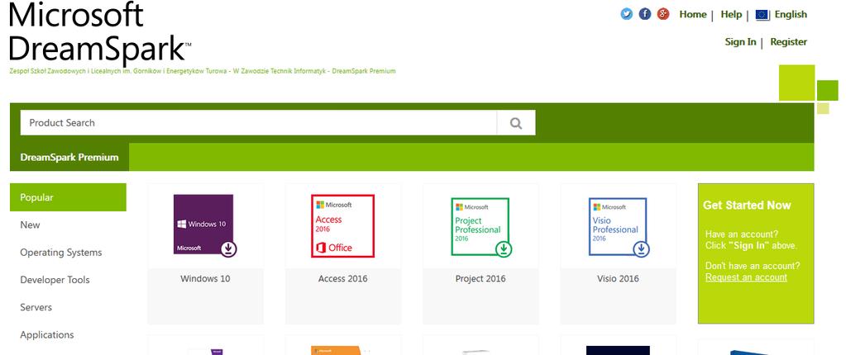846x355 pixels.
Task: Click the school name DreamSpark Premium subtitle
Action: [203, 71]
